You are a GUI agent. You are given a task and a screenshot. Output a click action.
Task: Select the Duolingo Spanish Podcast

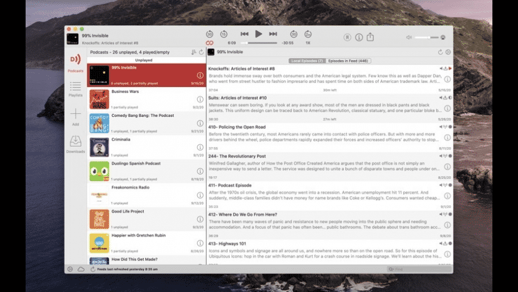point(146,171)
